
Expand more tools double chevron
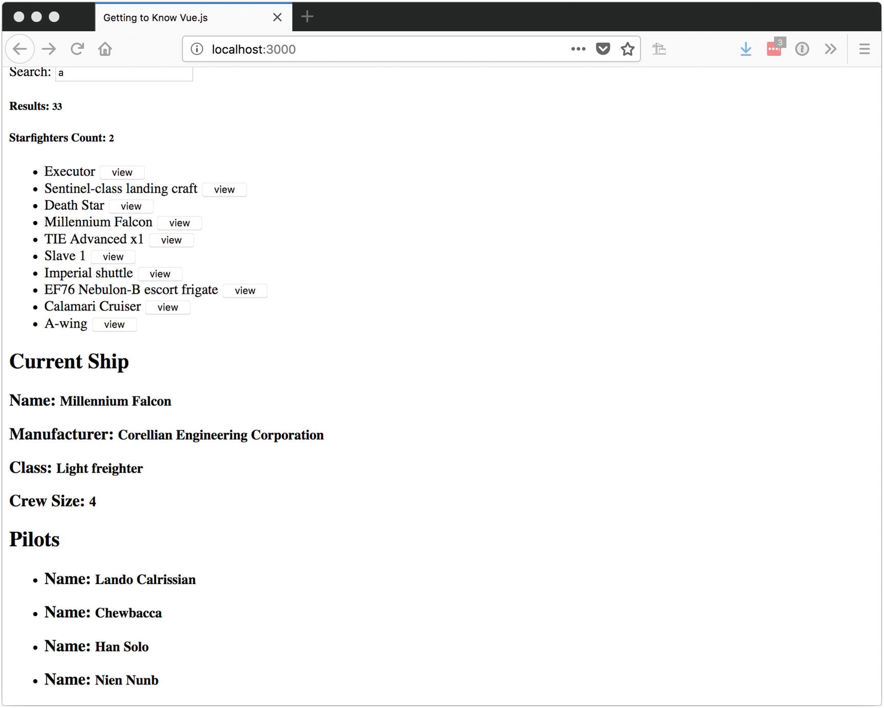(831, 49)
